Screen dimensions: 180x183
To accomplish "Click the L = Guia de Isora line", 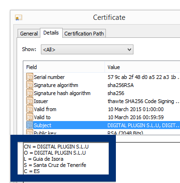I will [44, 159].
